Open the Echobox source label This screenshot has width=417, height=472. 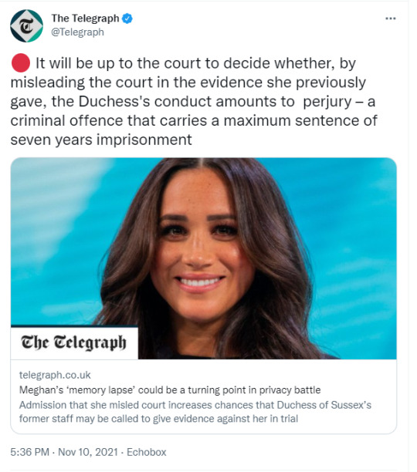click(x=147, y=452)
